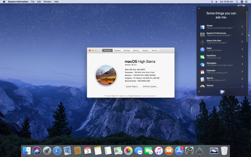Open Maps icon in the Dock
The height and width of the screenshot is (157, 251).
(x=118, y=151)
